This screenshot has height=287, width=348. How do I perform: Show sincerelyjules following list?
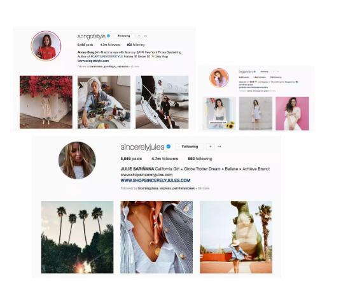(200, 159)
